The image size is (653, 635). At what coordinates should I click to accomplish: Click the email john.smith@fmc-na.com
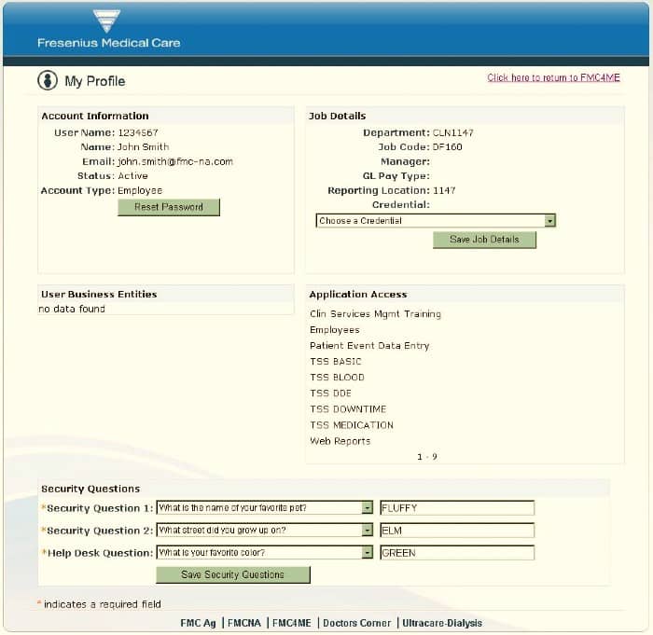point(175,161)
